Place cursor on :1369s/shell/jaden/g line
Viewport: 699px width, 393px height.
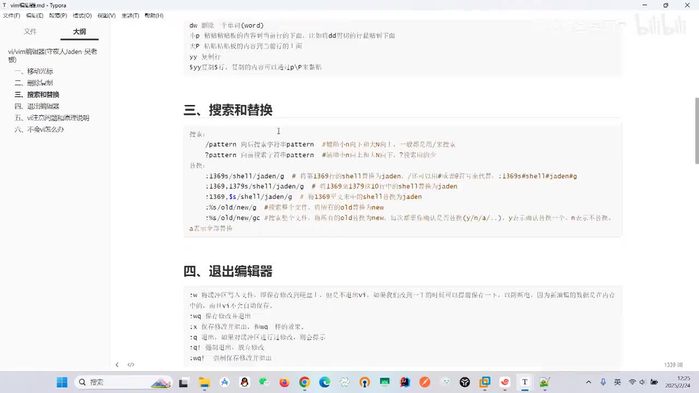pos(391,176)
